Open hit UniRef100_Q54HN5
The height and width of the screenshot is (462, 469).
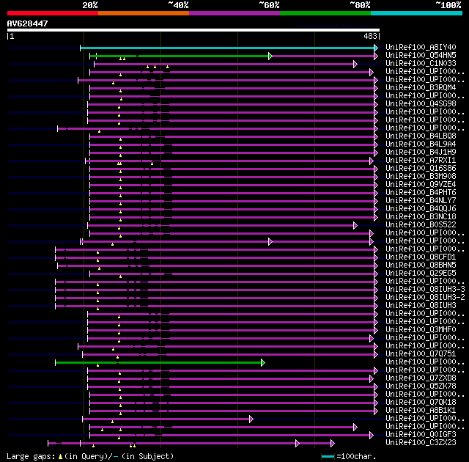[421, 55]
